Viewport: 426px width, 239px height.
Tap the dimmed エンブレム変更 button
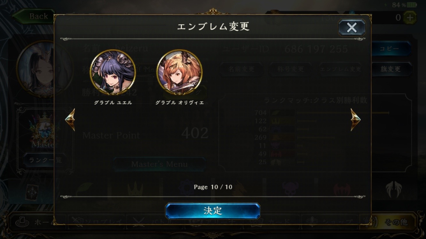340,69
